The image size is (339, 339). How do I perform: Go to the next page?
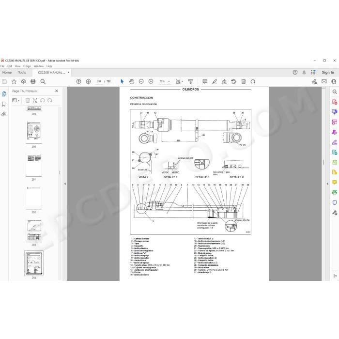(88, 81)
